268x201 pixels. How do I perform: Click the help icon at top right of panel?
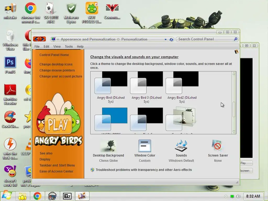pos(236,52)
